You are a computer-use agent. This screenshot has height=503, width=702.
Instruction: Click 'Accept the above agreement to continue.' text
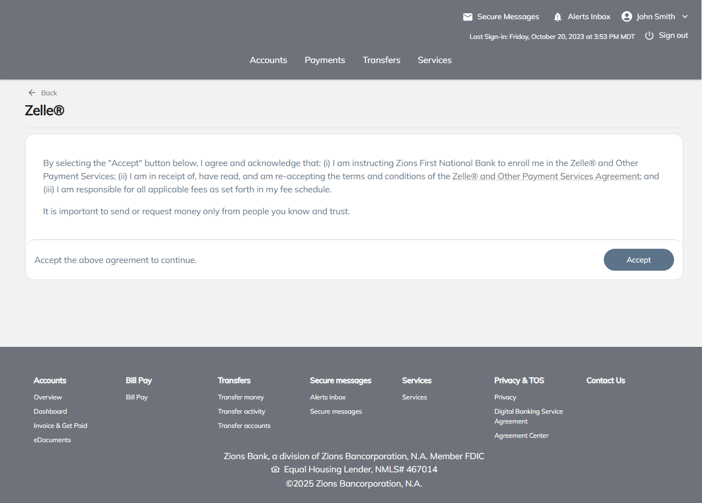116,260
